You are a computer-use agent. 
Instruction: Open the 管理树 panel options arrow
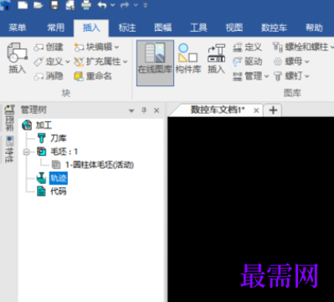pos(131,110)
